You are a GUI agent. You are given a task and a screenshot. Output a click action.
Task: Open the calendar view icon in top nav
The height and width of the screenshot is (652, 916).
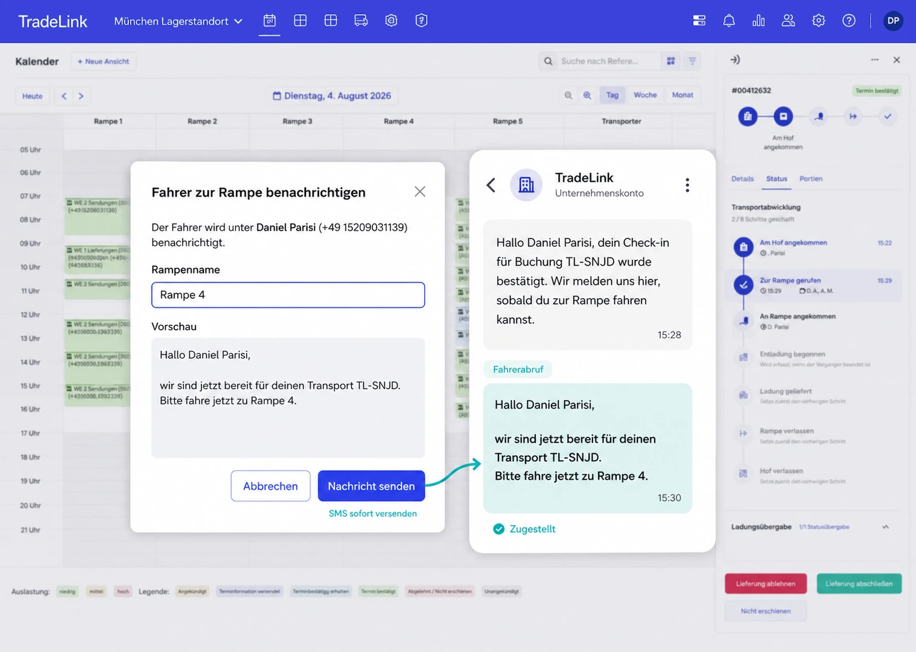[270, 21]
